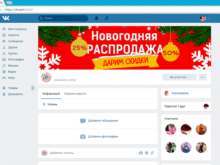Open the three-dots group actions menu
220x165 pixels.
coord(203,77)
